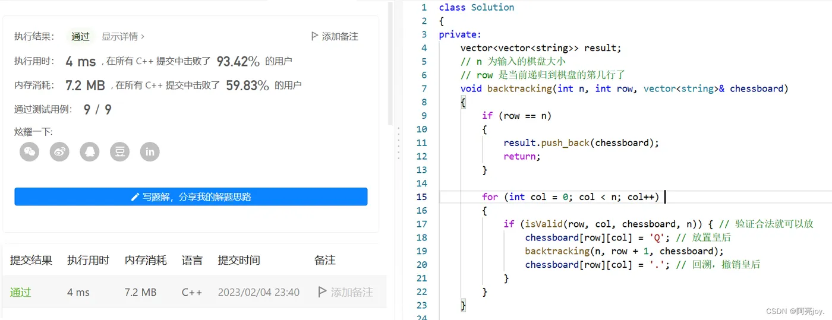832x320 pixels.
Task: Click the 59.83% memory percentile value
Action: tap(247, 85)
